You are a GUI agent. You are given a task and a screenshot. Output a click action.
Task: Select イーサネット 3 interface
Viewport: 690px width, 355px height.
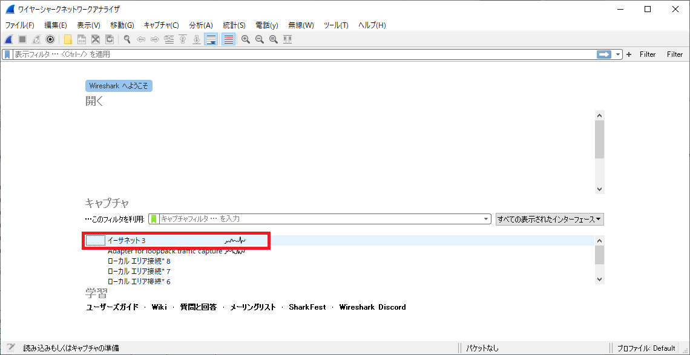click(x=340, y=241)
